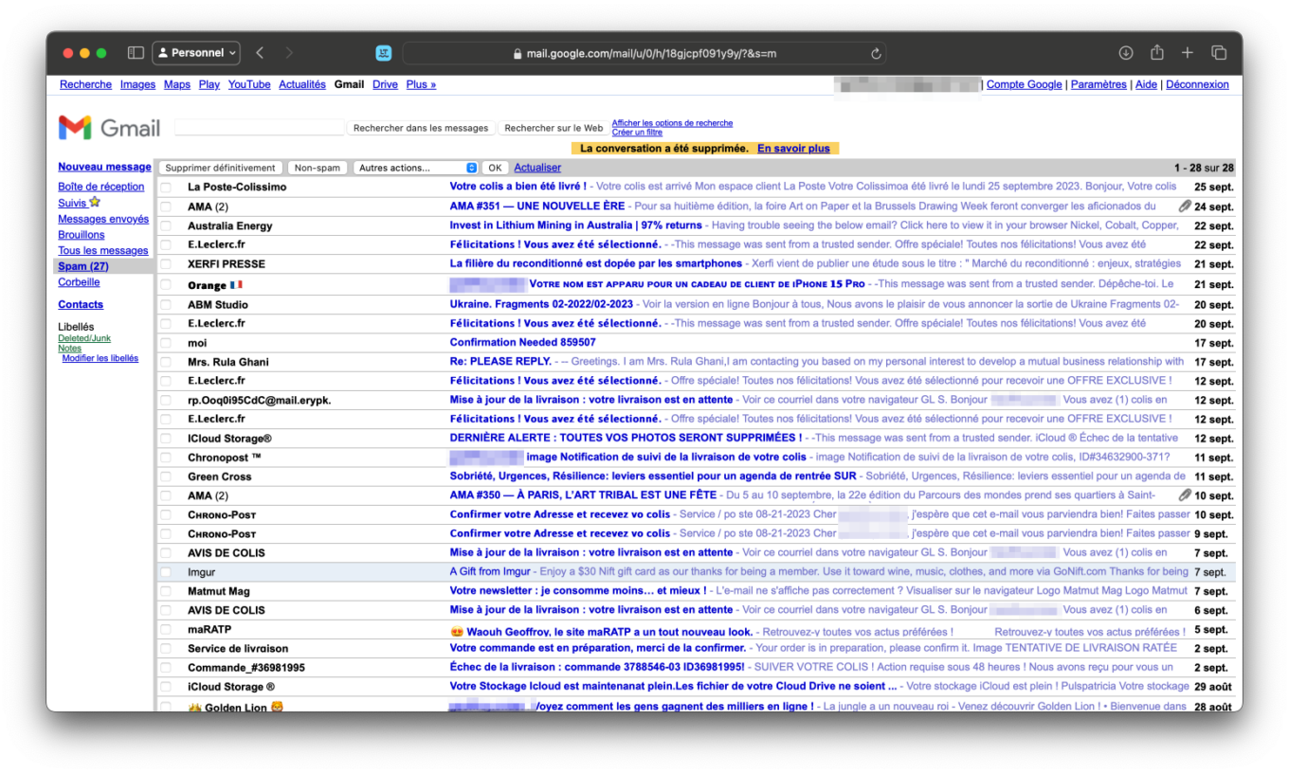Show tab overview icon
The height and width of the screenshot is (773, 1289).
point(1220,53)
